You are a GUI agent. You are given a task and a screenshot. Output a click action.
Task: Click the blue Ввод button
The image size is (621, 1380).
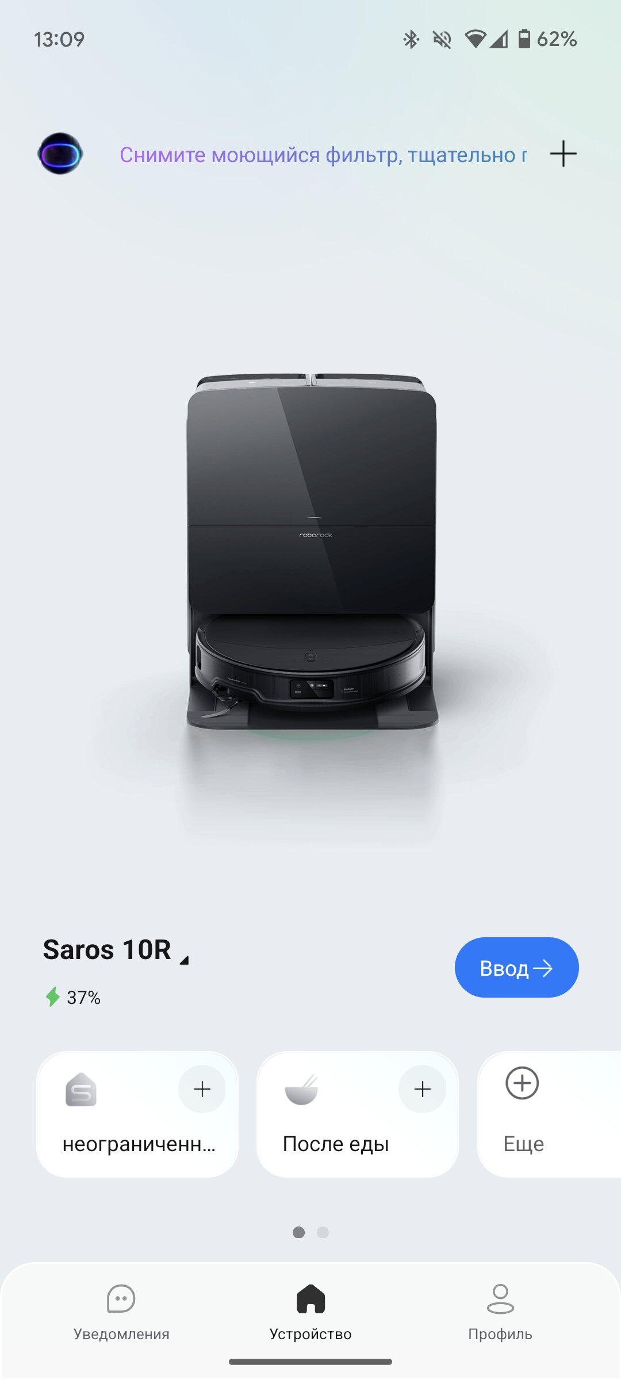516,968
